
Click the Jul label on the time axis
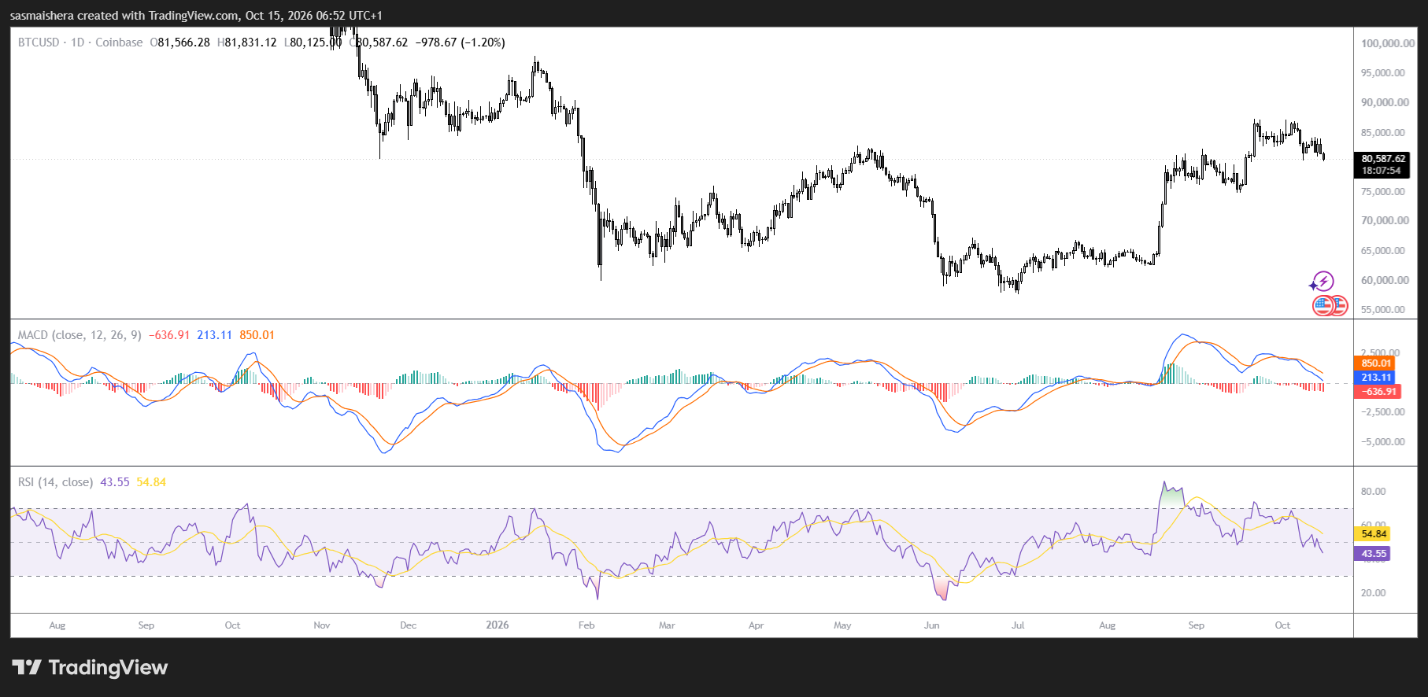1018,625
